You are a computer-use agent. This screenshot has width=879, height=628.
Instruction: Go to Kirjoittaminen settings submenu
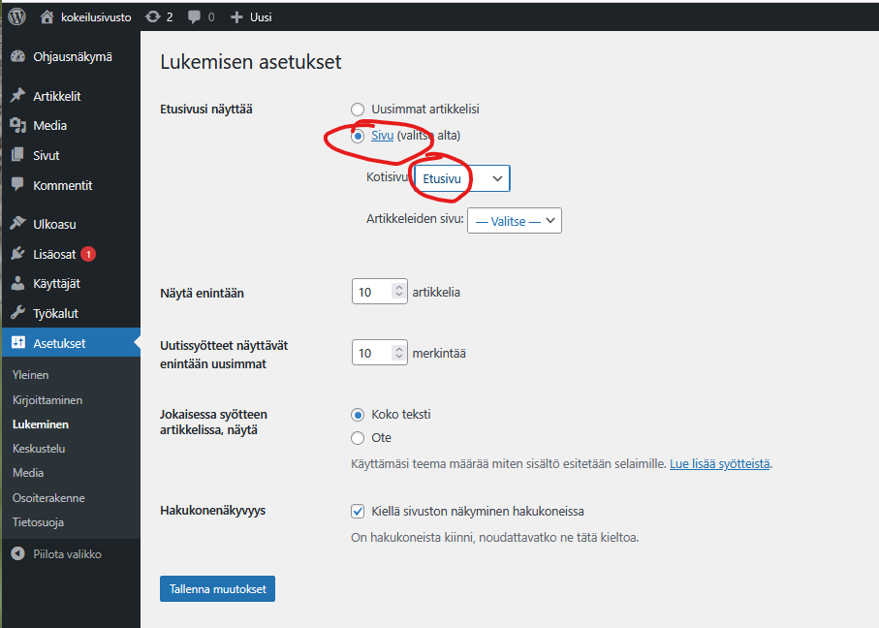47,400
